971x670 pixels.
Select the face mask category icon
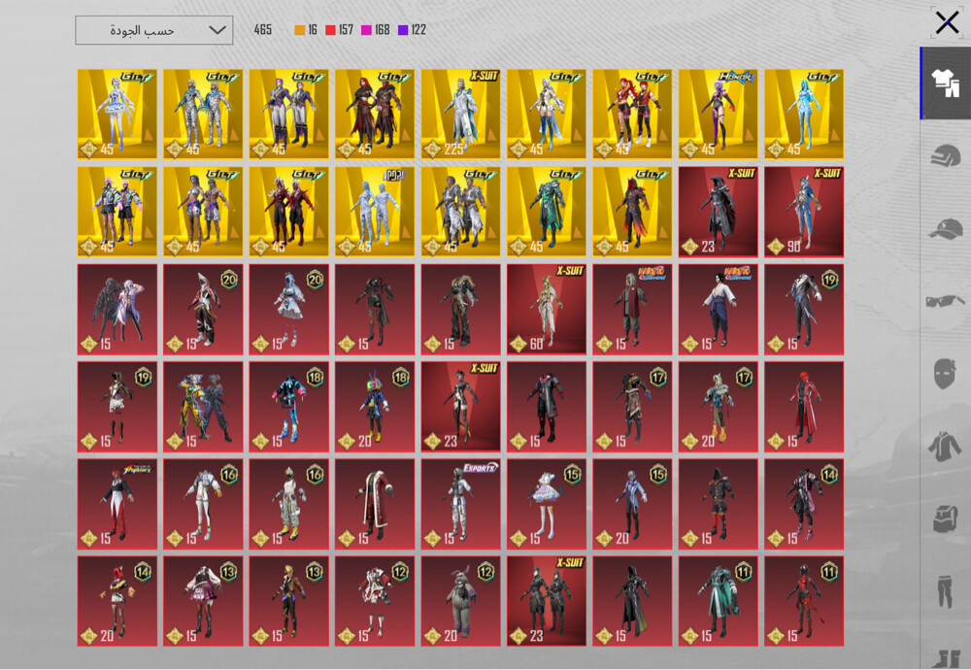[945, 374]
